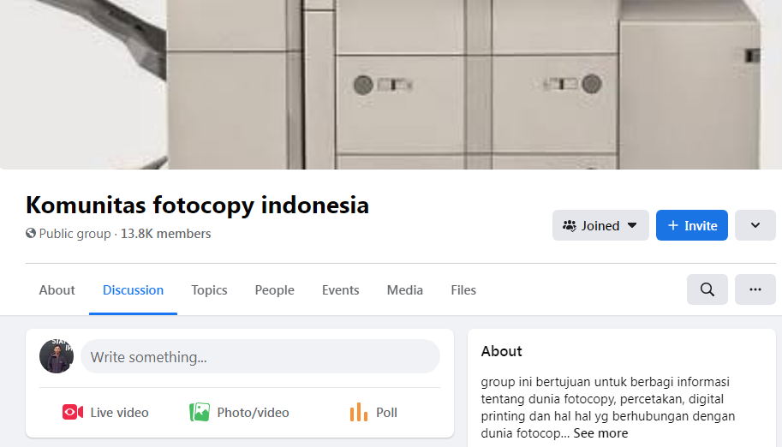Open the Topics tab
Screen dimensions: 782x447
[209, 289]
